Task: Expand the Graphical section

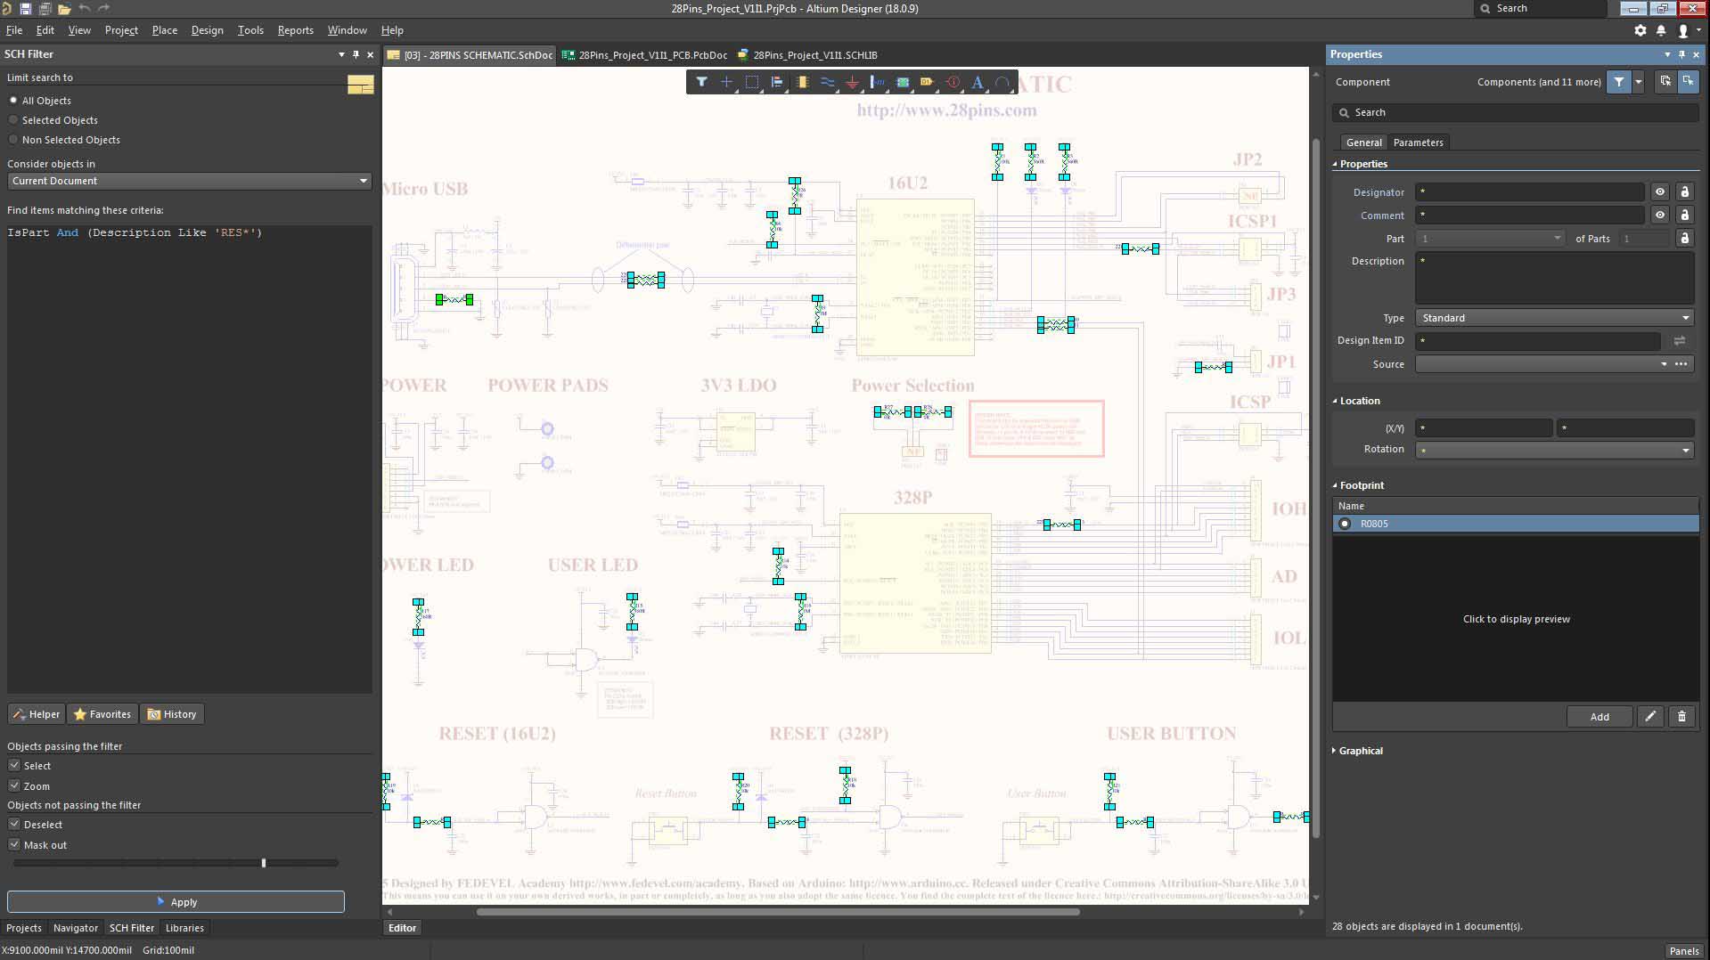Action: click(1360, 751)
